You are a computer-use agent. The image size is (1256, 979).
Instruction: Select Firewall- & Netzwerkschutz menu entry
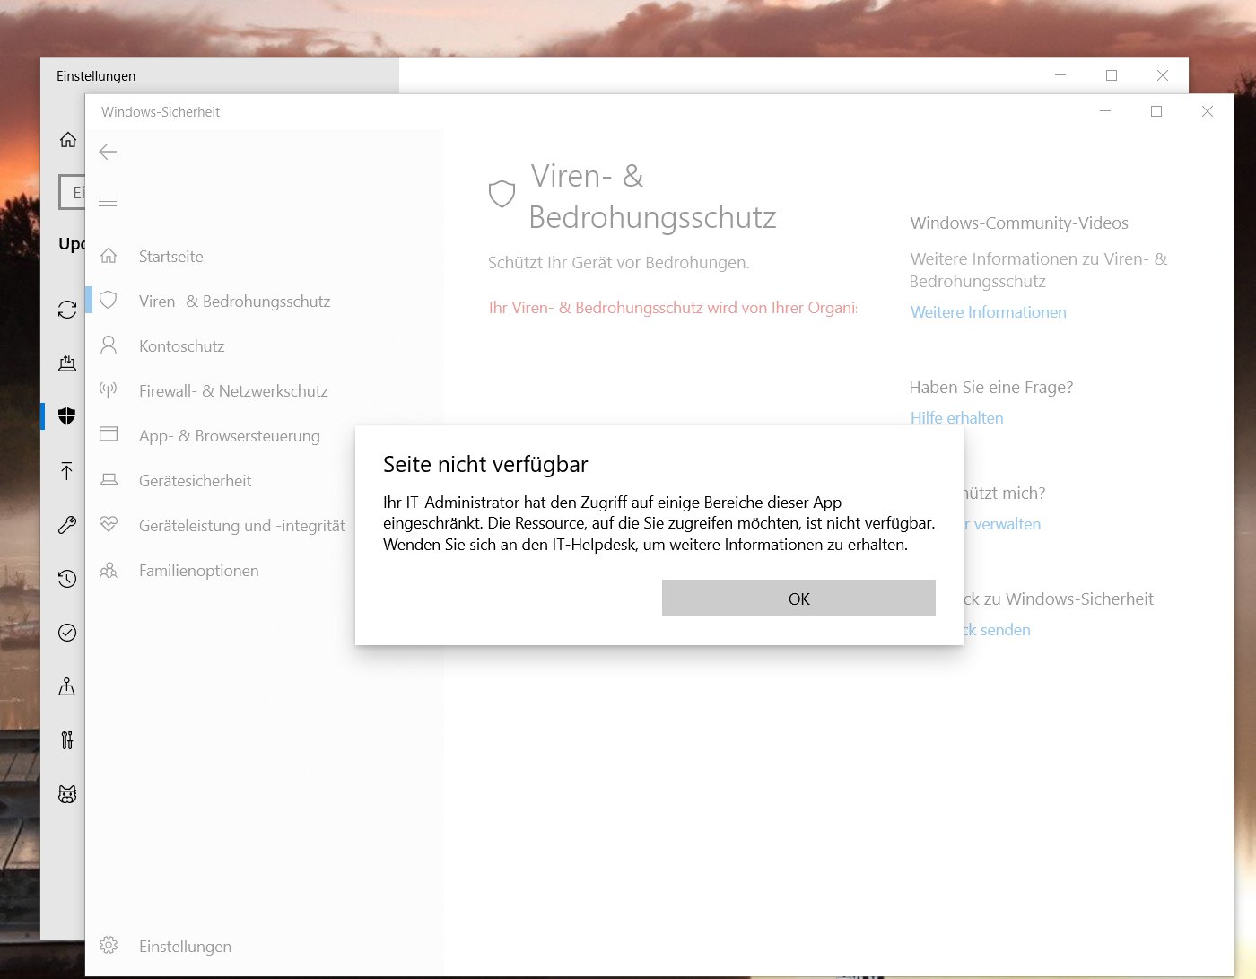233,391
